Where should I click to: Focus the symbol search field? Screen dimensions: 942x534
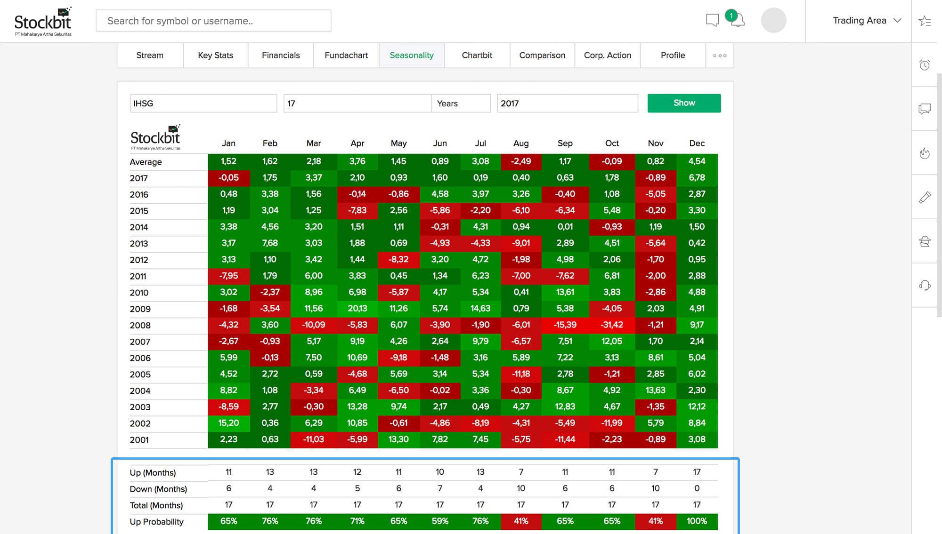click(x=213, y=21)
